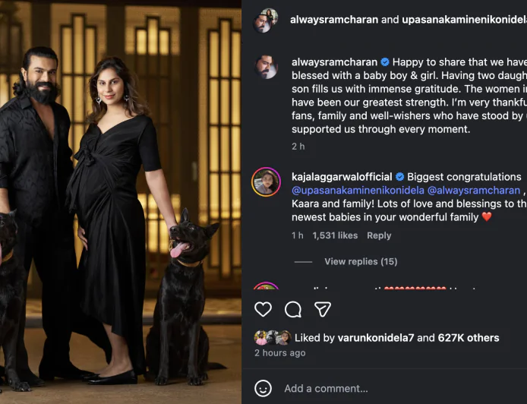View the liker avatars near Liked by

coord(273,338)
